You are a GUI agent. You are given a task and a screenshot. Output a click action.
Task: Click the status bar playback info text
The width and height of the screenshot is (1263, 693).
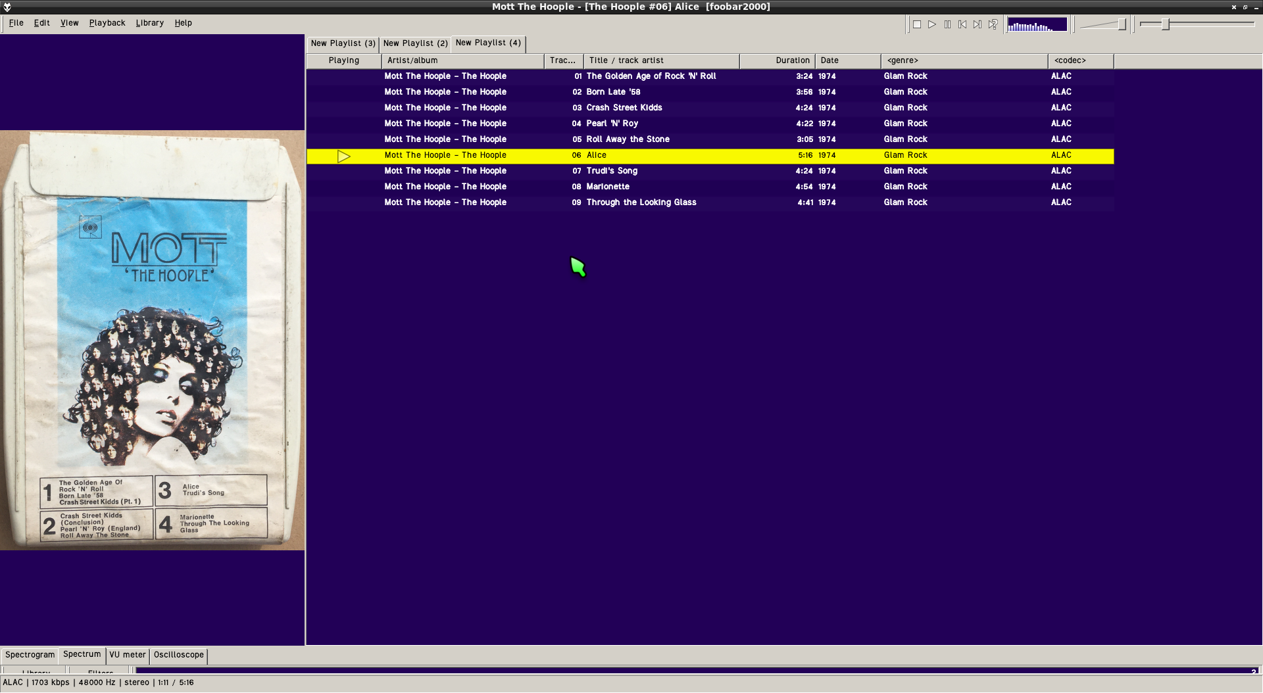(98, 682)
